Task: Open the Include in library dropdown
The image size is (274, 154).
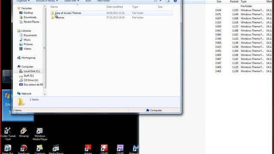Action: tap(47, 1)
